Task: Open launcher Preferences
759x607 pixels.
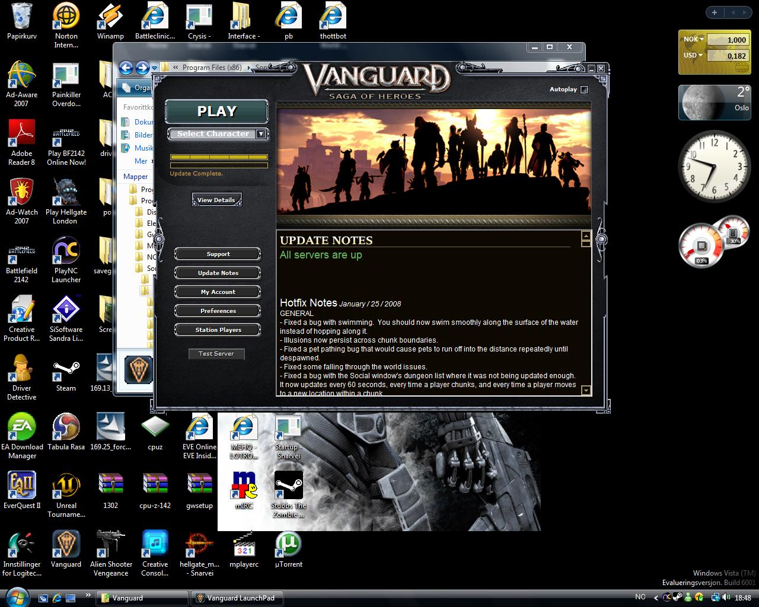Action: coord(218,311)
